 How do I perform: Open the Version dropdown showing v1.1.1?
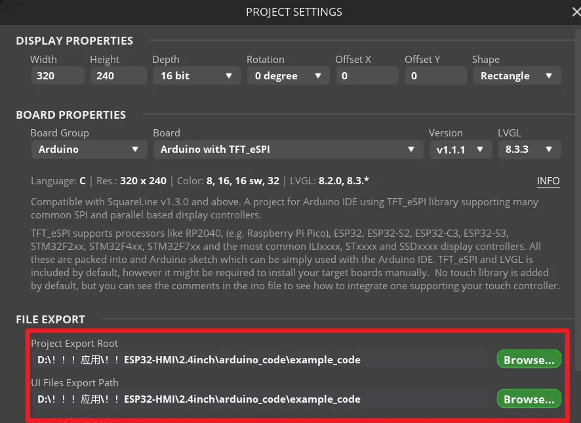(x=460, y=150)
